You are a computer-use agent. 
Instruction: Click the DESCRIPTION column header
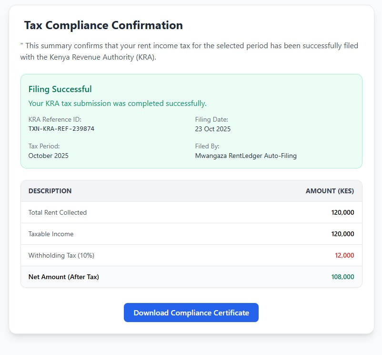[x=50, y=191]
